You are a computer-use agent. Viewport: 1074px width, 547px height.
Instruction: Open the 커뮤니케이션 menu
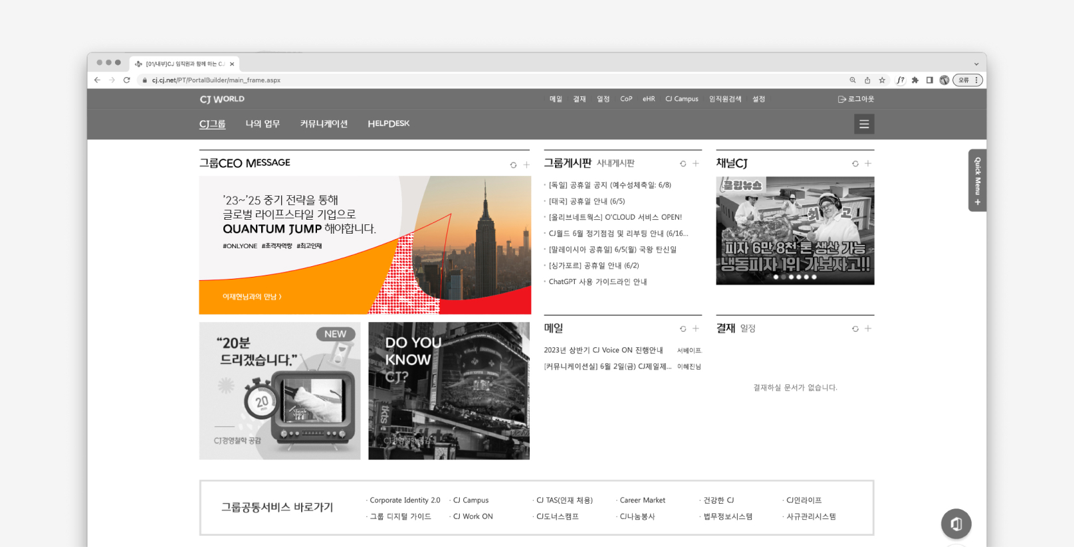324,124
